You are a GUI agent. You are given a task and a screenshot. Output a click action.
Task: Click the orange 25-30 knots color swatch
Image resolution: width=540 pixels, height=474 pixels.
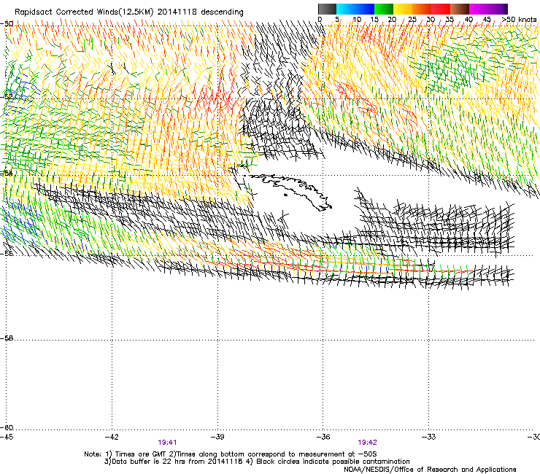422,9
